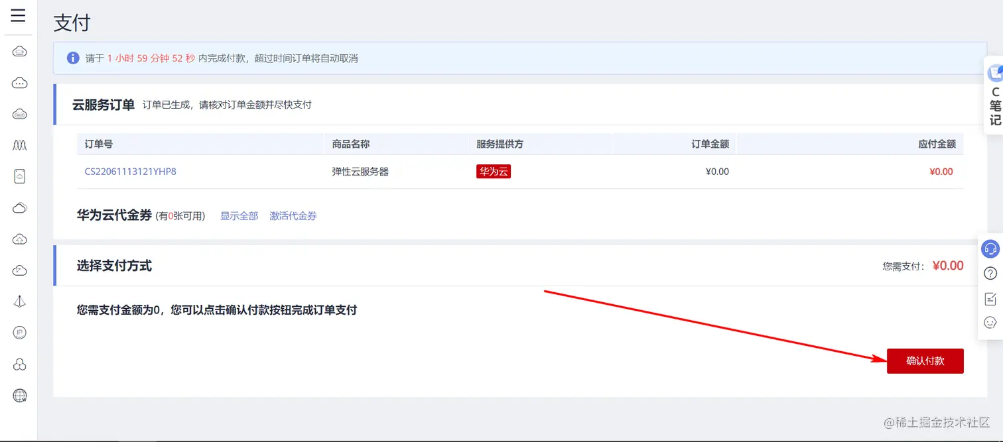Click the 激活代金券 activate voucher link
Image resolution: width=1003 pixels, height=442 pixels.
click(293, 216)
